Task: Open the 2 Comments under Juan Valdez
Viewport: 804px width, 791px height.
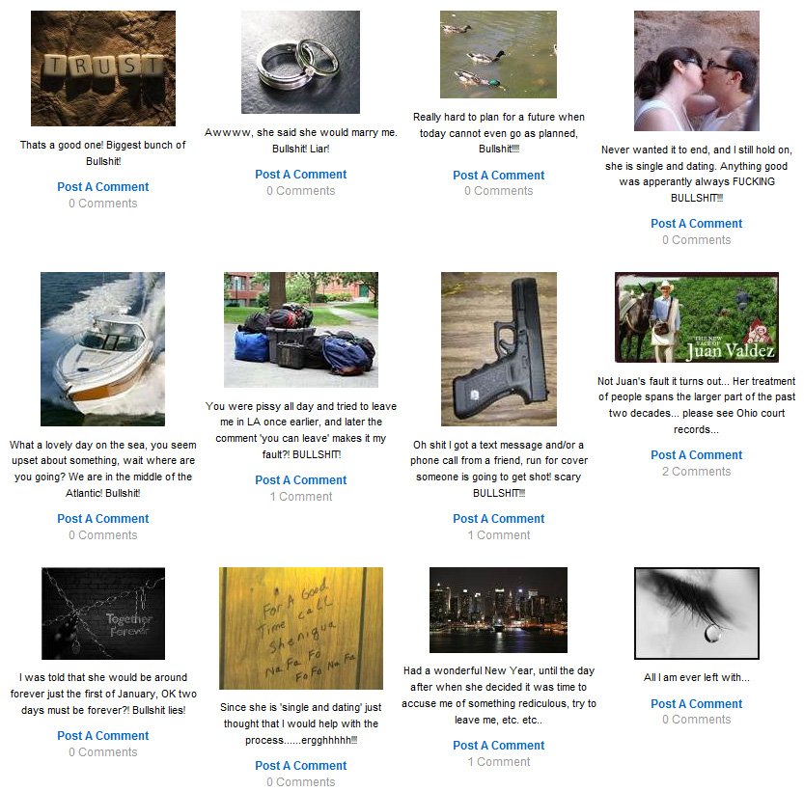Action: pos(696,472)
